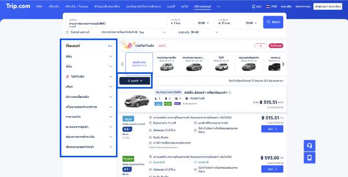Click select button for ฿515.51 offer
The height and width of the screenshot is (177, 348).
pos(272,129)
